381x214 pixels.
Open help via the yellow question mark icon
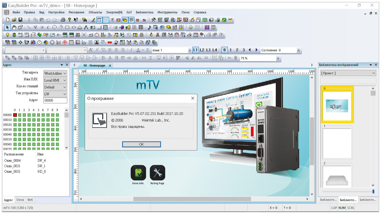coord(70,20)
